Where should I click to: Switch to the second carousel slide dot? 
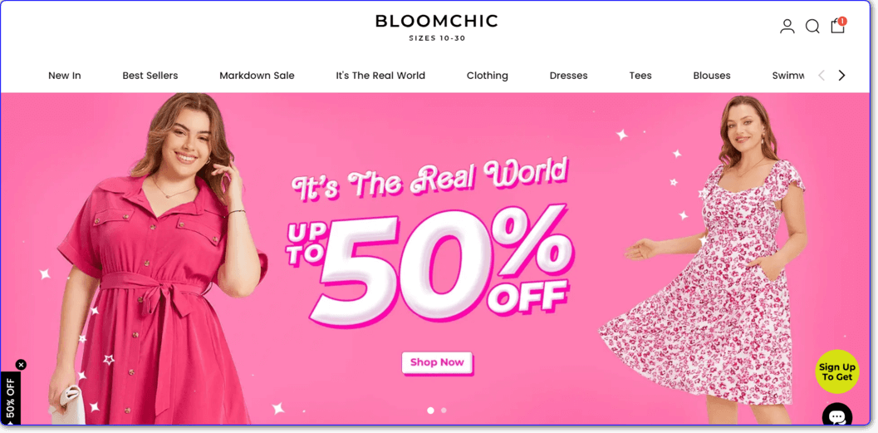coord(444,410)
